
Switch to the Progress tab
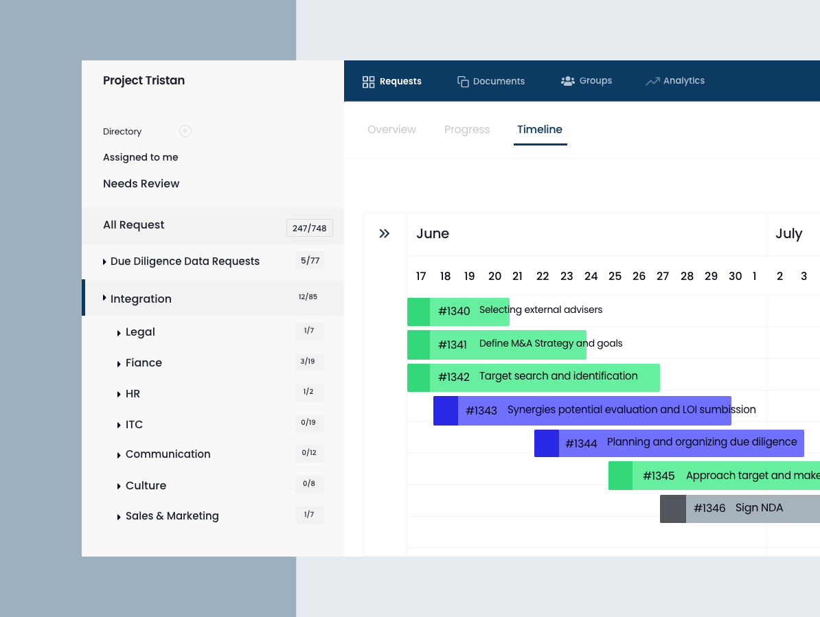click(x=466, y=130)
